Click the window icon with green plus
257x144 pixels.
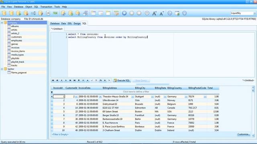pos(177,13)
